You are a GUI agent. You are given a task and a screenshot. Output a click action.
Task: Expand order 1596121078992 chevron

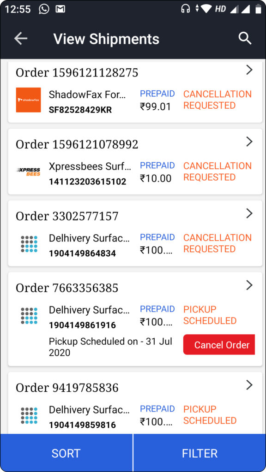click(x=249, y=142)
